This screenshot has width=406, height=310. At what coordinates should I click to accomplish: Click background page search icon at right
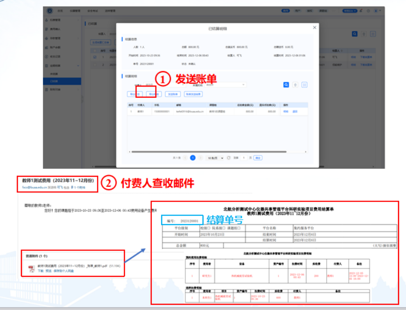tap(355, 34)
